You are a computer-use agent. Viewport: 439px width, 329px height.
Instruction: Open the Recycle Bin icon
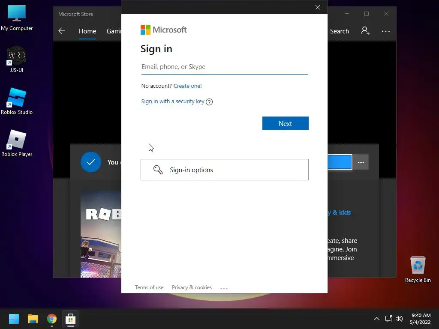pos(418,269)
